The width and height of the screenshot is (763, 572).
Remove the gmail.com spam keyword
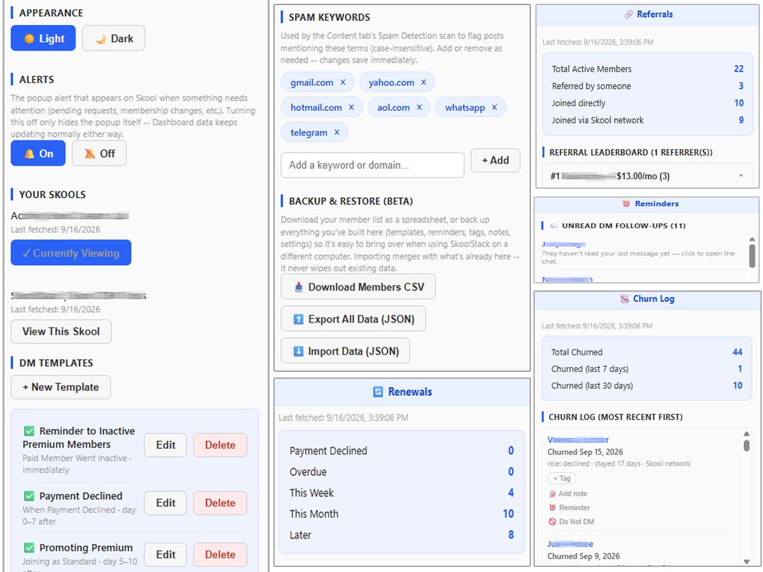click(x=343, y=83)
